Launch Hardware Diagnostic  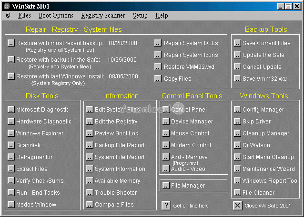tap(11, 122)
